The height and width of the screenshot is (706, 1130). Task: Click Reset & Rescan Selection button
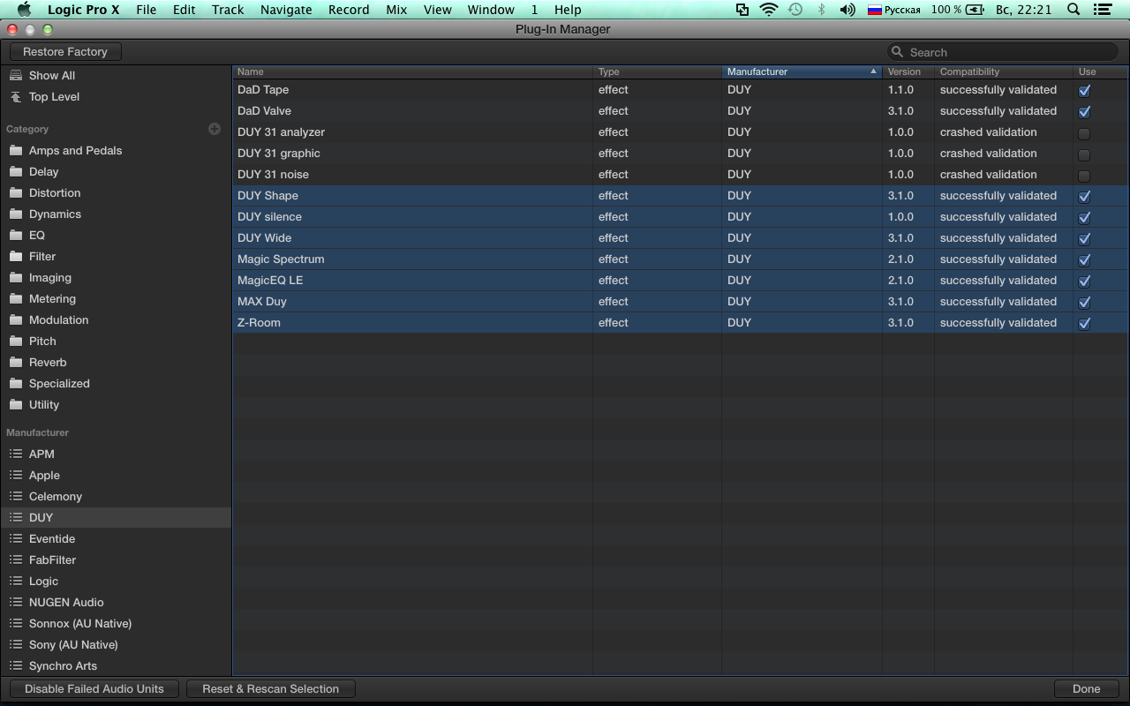pyautogui.click(x=271, y=689)
